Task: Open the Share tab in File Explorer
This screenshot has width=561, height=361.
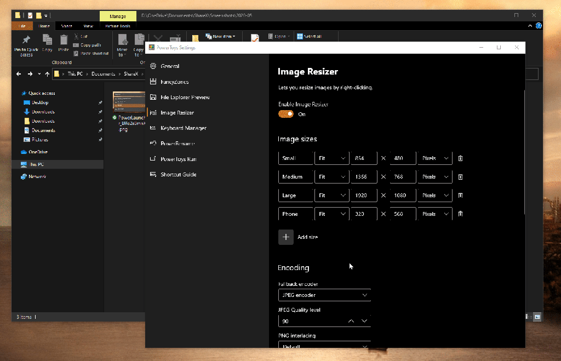Action: pyautogui.click(x=67, y=26)
